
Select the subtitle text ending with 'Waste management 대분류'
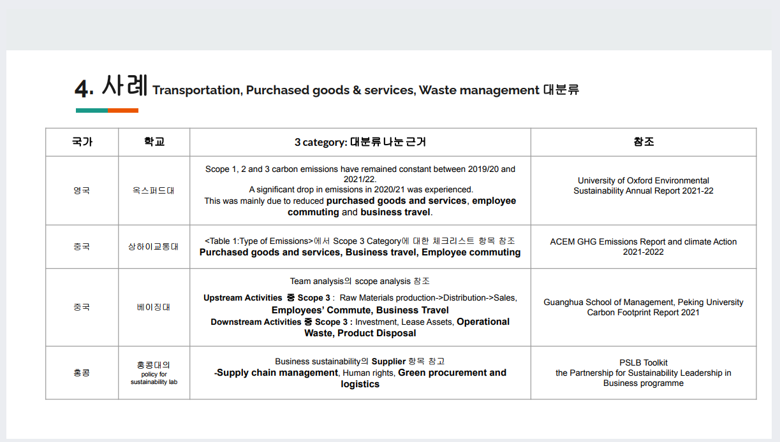pyautogui.click(x=365, y=90)
